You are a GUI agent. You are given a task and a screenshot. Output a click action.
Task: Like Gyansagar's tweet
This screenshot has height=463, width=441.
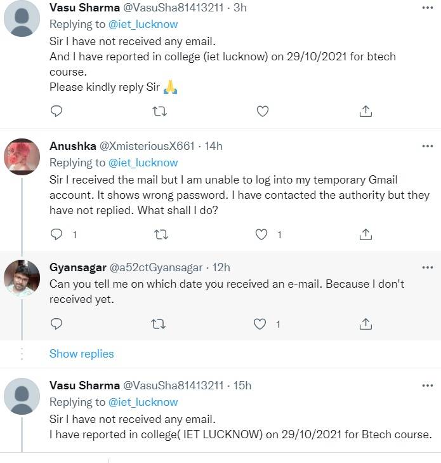[260, 324]
